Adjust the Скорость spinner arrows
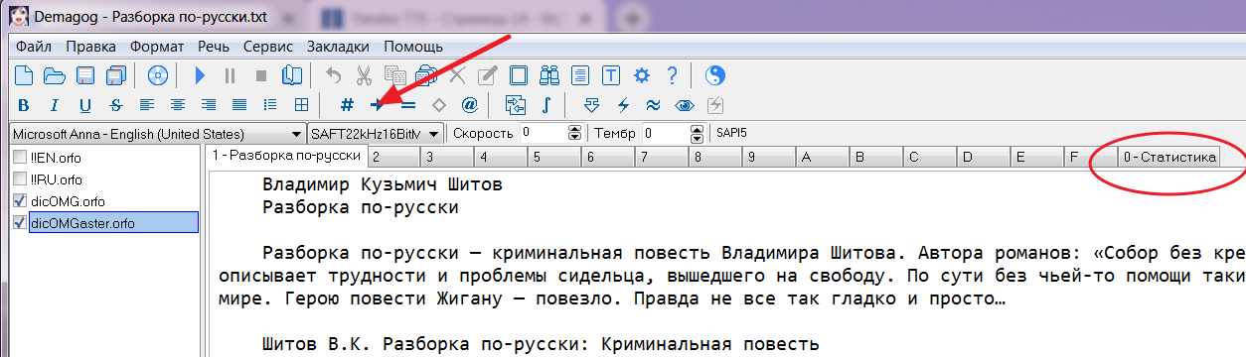Image resolution: width=1246 pixels, height=357 pixels. tap(574, 133)
